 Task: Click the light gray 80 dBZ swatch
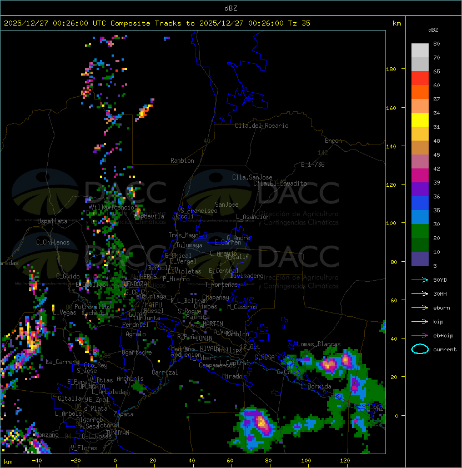(x=420, y=51)
